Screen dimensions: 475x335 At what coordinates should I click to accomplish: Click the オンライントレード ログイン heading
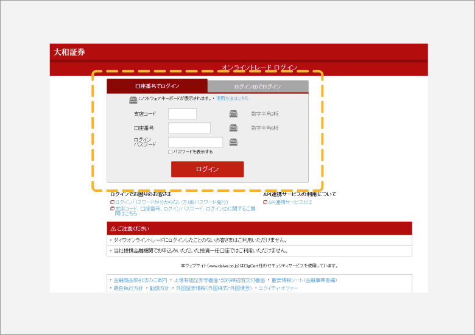point(259,67)
